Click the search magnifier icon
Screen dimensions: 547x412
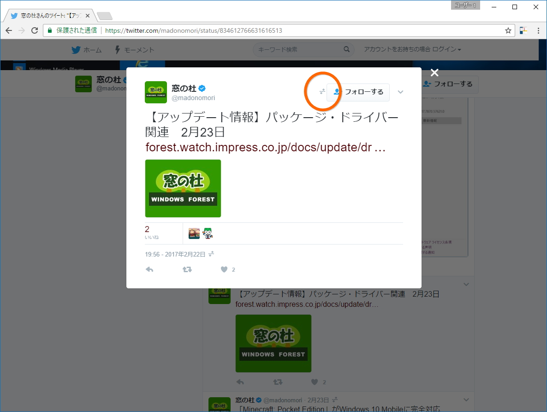(x=346, y=49)
